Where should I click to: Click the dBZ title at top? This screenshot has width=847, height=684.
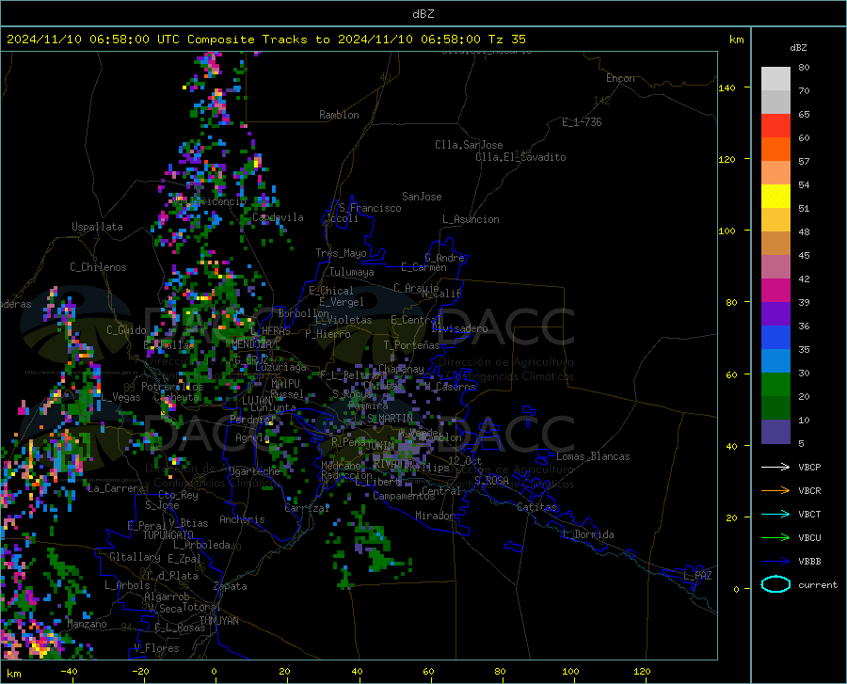pyautogui.click(x=423, y=14)
